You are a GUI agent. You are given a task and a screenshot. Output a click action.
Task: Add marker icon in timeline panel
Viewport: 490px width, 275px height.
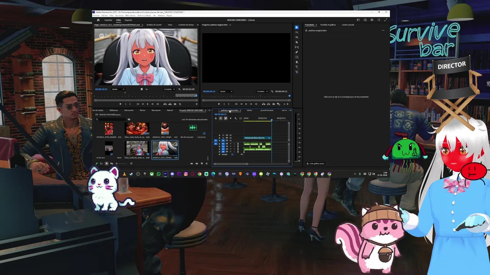(230, 118)
